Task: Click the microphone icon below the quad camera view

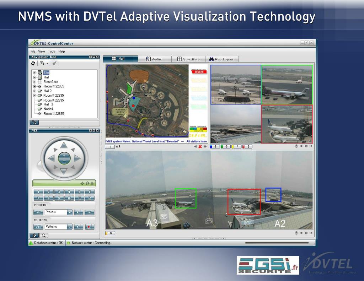Action: (x=296, y=146)
